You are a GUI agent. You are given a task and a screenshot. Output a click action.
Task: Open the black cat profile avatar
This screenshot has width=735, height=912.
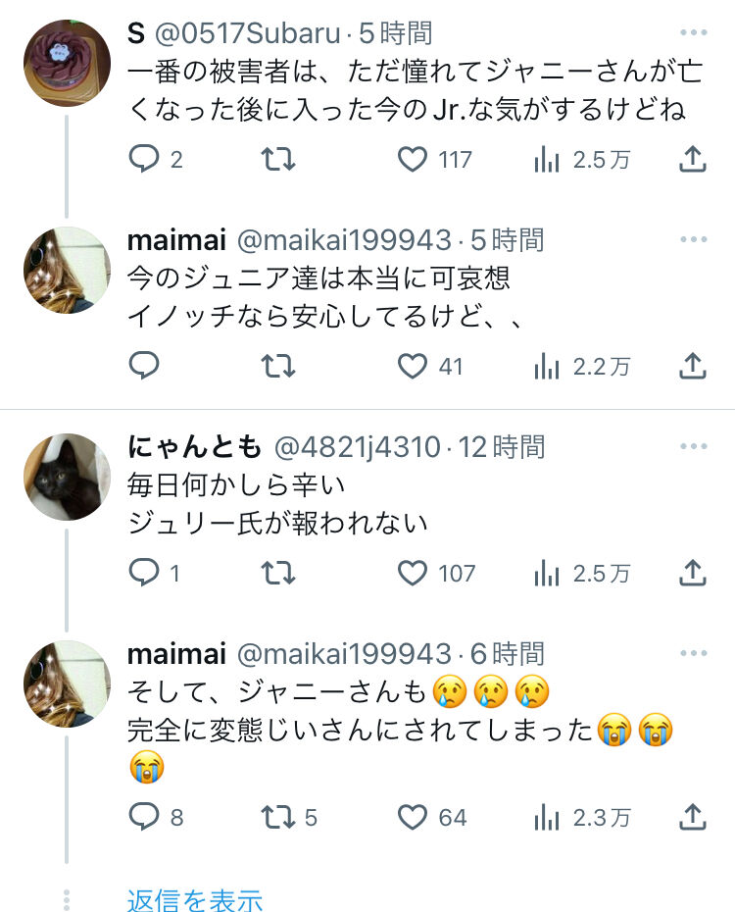click(67, 477)
